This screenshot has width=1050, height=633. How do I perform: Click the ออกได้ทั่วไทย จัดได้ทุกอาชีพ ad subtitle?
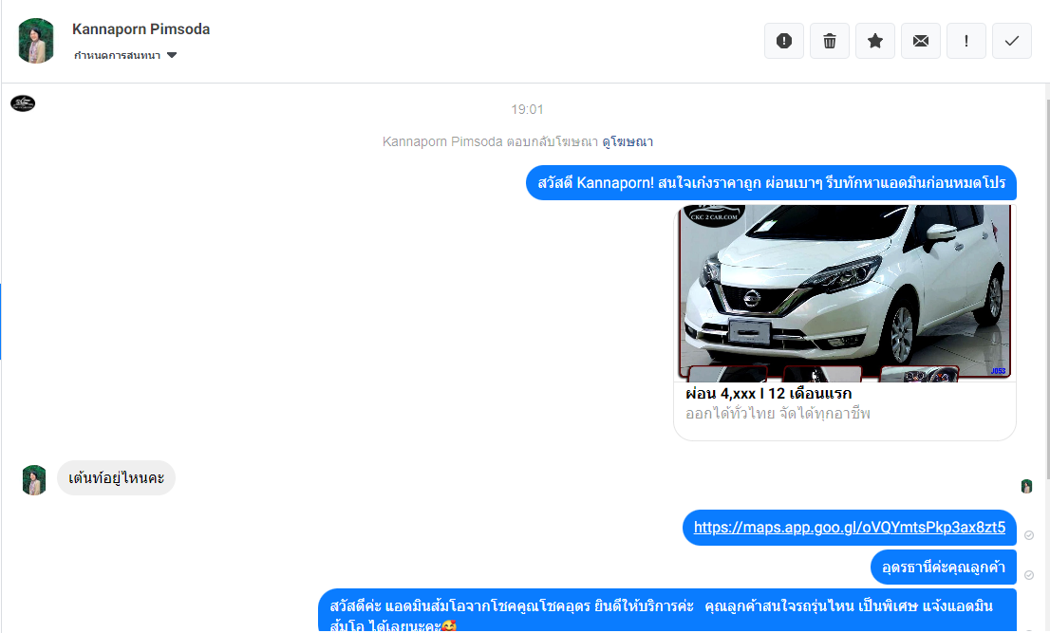[778, 414]
